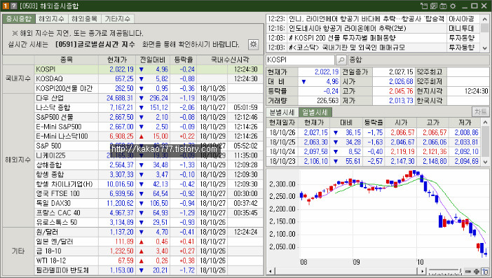The width and height of the screenshot is (492, 278).
Task: Click the news list scroll-down arrow
Action: click(485, 48)
